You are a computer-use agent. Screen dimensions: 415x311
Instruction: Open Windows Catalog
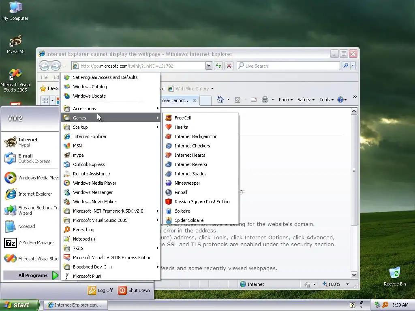pyautogui.click(x=111, y=87)
